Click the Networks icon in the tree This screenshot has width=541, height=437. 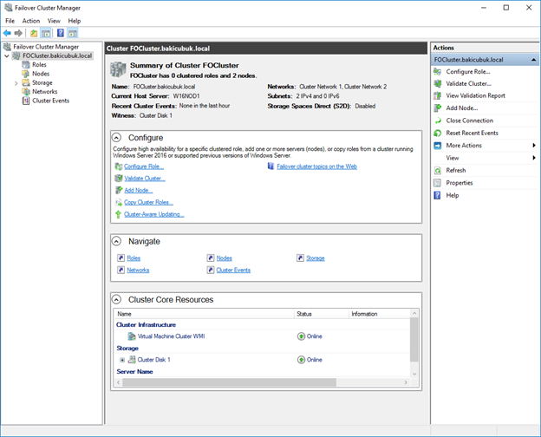(26, 91)
